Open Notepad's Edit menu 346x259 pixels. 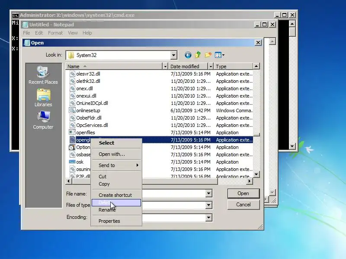pyautogui.click(x=39, y=33)
